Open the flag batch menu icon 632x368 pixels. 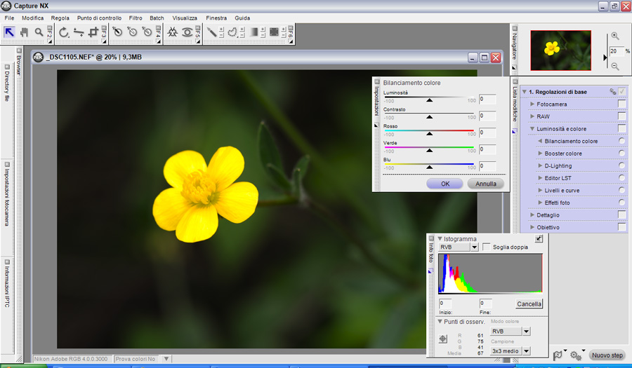558,355
